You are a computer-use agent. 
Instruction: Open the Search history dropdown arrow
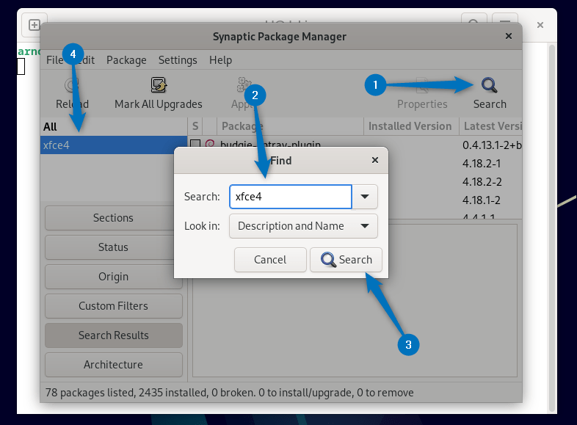click(x=365, y=197)
